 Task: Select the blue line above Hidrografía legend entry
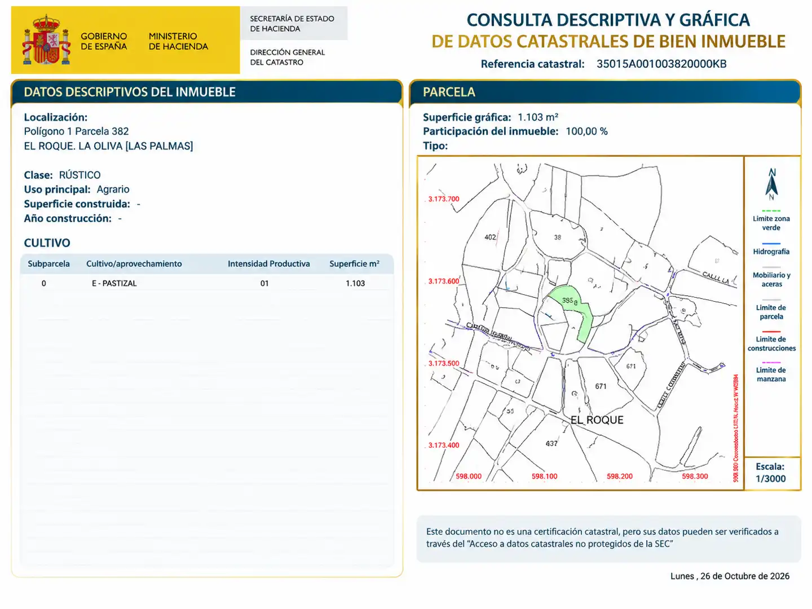pos(771,244)
